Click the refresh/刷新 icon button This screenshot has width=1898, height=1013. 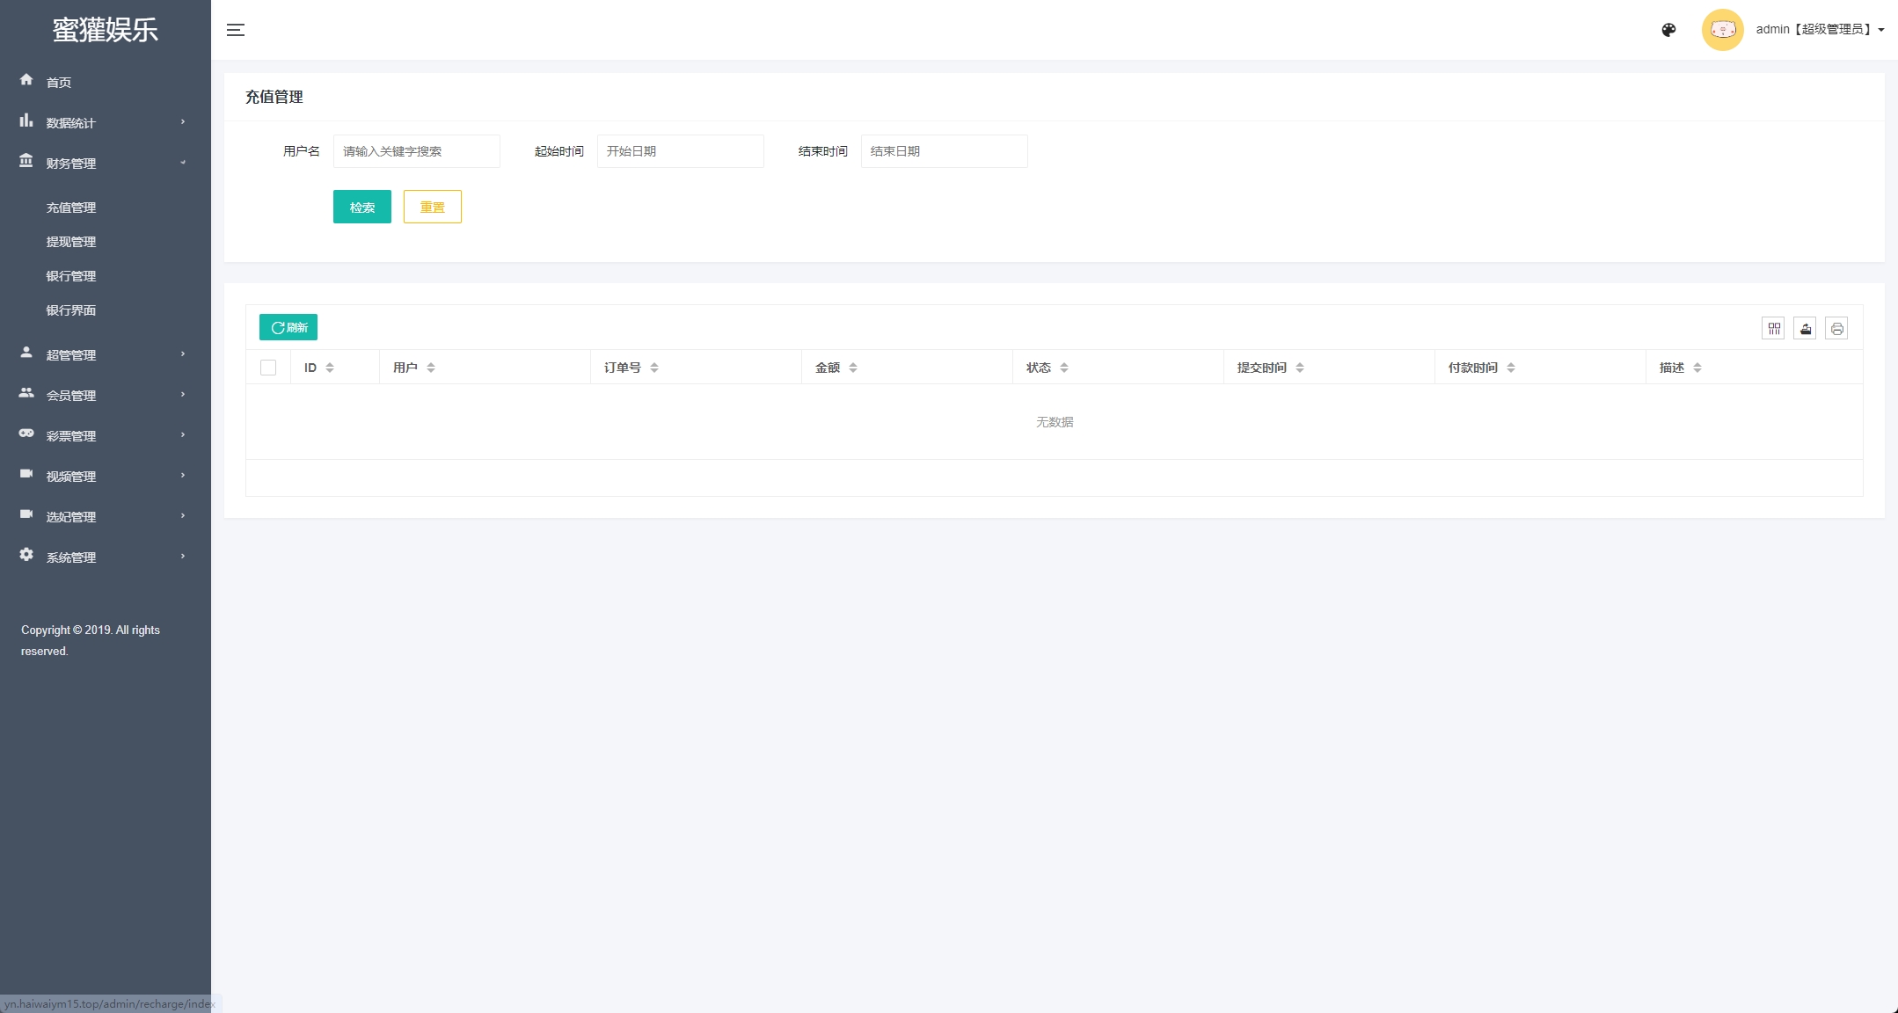tap(288, 328)
